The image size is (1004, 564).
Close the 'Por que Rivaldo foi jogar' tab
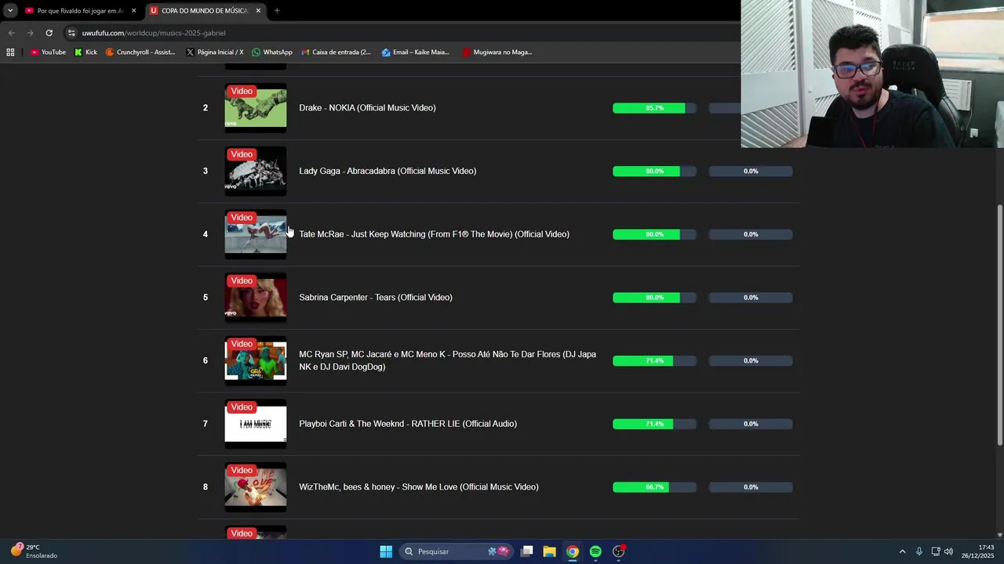133,11
